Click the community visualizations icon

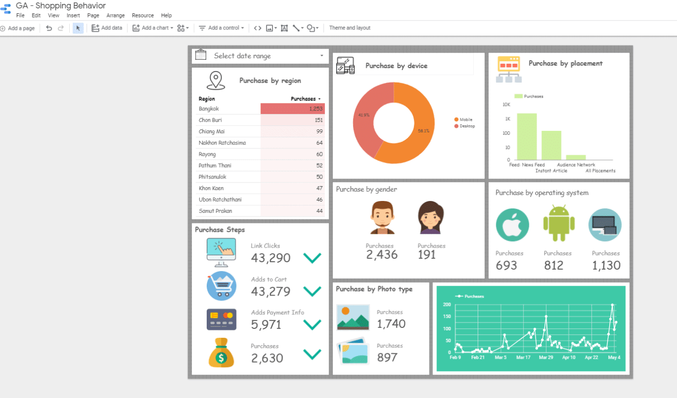pyautogui.click(x=181, y=28)
